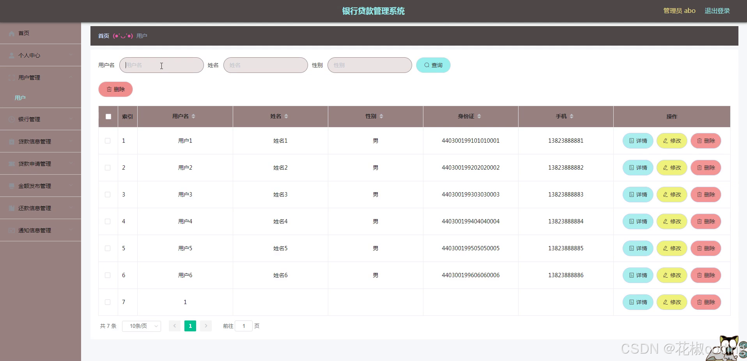Check the checkbox for row 用户4
Viewport: 747px width, 361px height.
pos(108,221)
